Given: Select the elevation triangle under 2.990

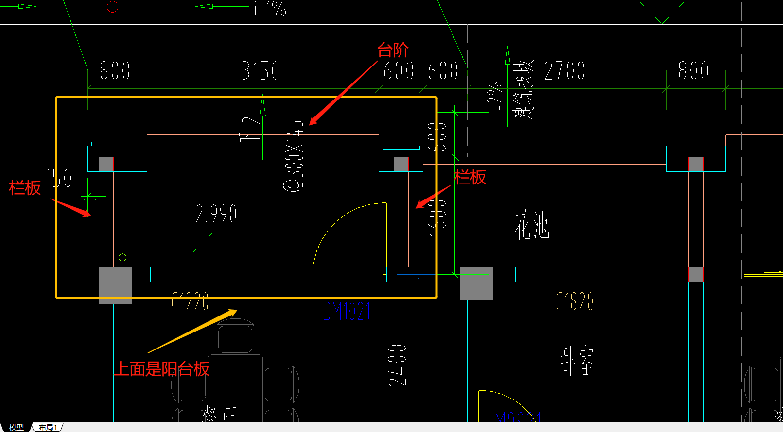Looking at the screenshot, I should click(x=193, y=241).
